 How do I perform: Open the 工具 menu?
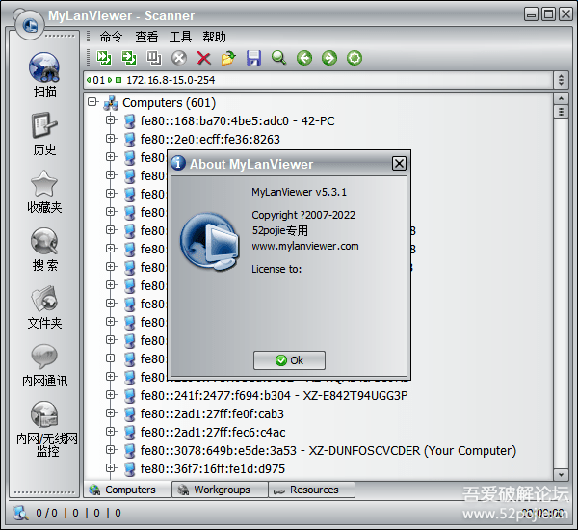point(180,37)
